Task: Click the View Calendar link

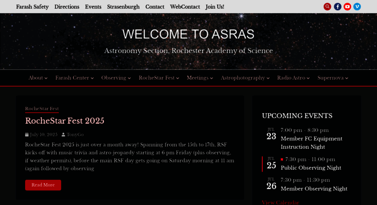Action: 280,203
